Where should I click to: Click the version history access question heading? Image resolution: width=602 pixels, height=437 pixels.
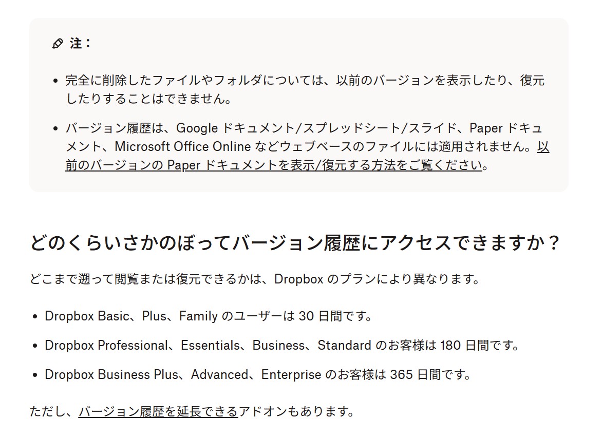click(294, 243)
